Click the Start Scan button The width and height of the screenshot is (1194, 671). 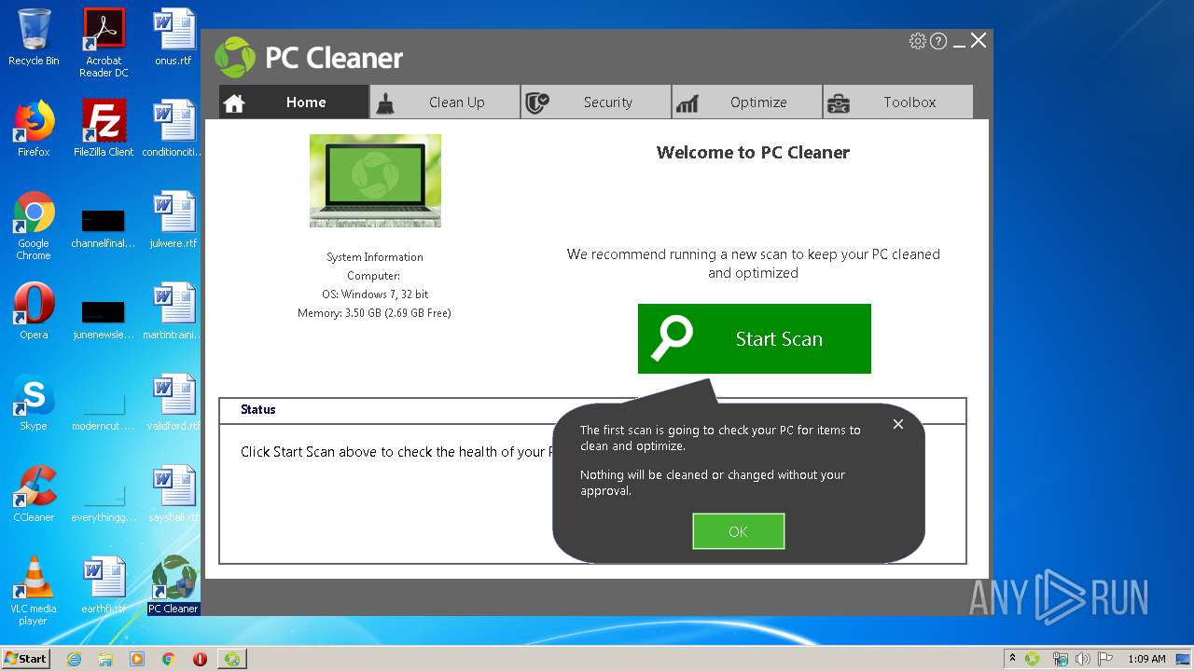coord(755,338)
